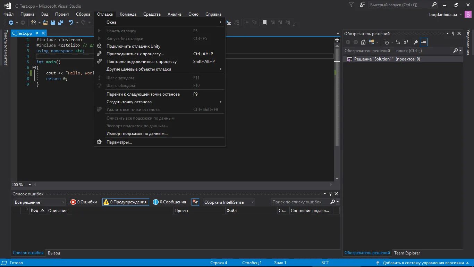Click the Home icon in Solution Explorer
Image resolution: width=474 pixels, height=267 pixels.
click(x=363, y=42)
